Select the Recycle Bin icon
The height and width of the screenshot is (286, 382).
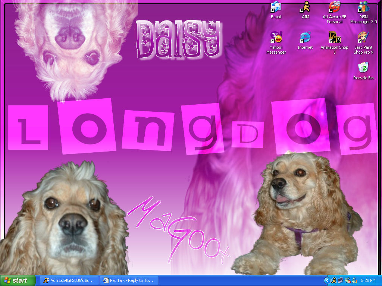pos(363,71)
